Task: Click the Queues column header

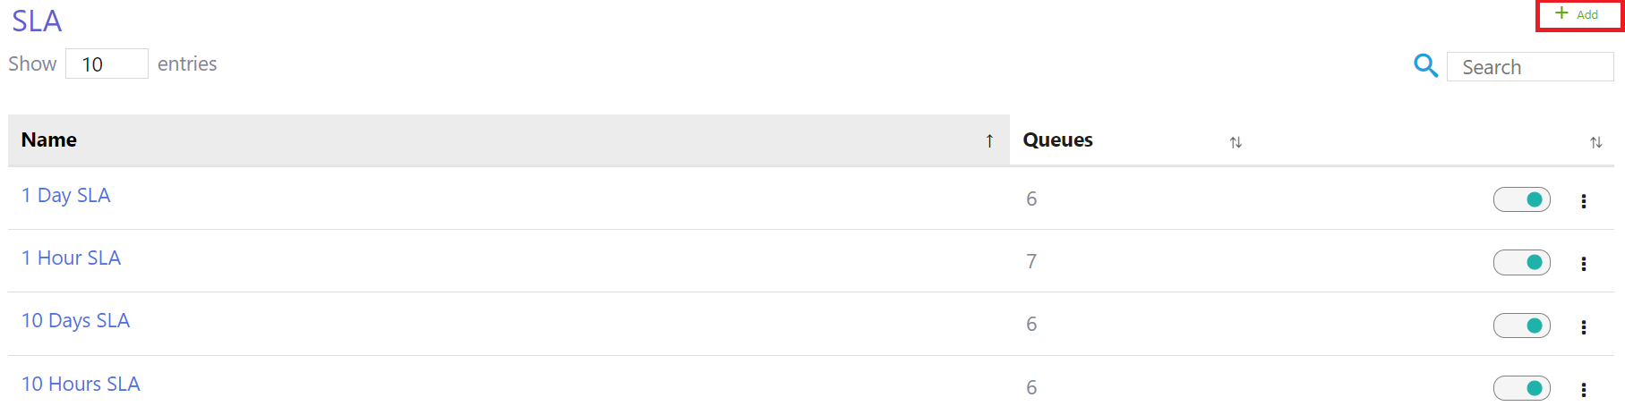Action: coord(1058,140)
